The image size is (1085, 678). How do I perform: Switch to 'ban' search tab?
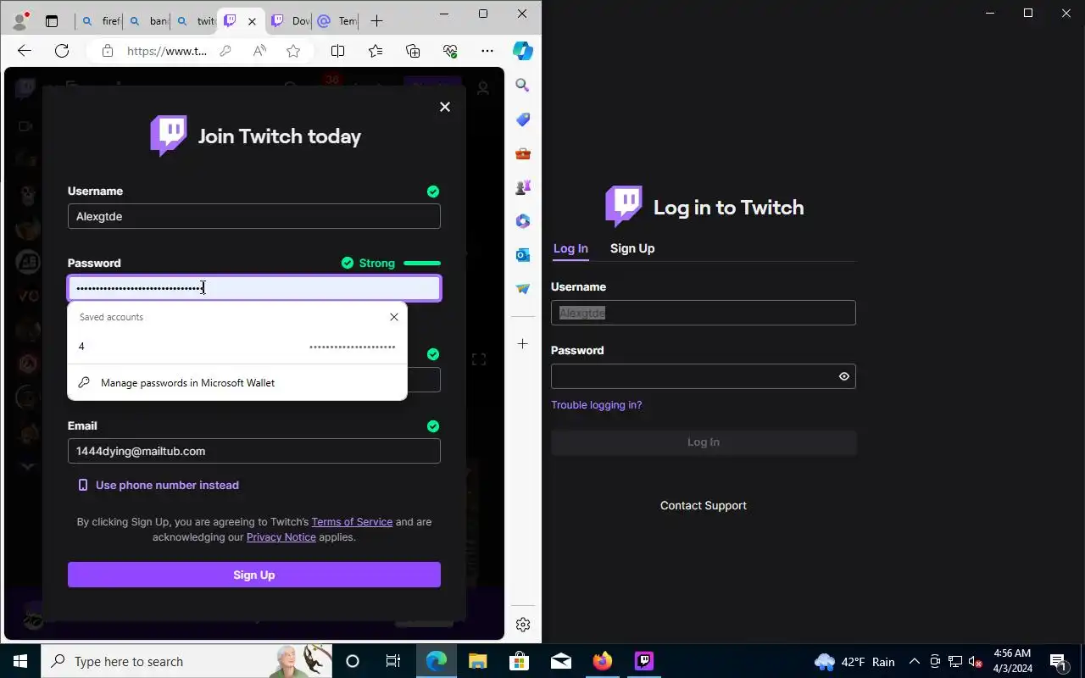(x=147, y=21)
